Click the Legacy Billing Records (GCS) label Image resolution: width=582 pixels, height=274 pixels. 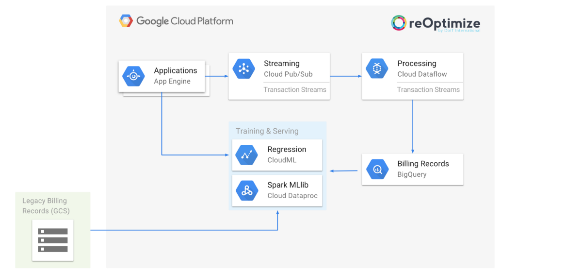pos(46,205)
